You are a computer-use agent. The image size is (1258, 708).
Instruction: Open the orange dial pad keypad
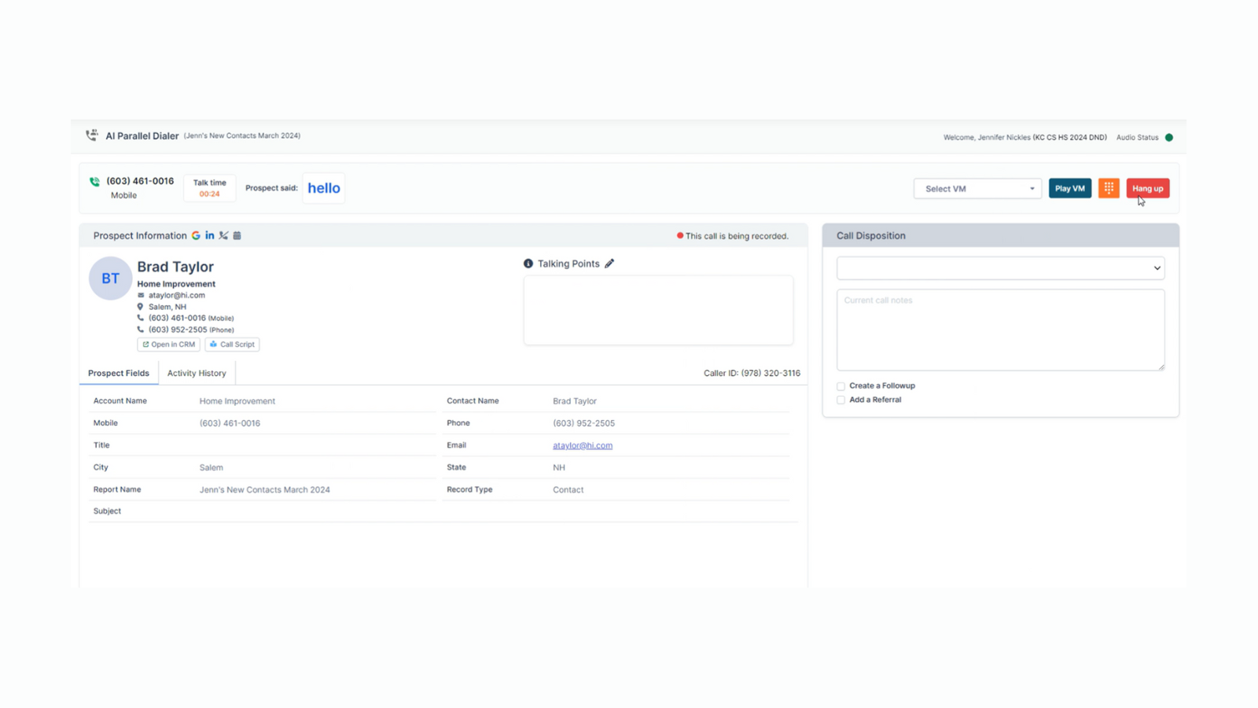[1109, 188]
